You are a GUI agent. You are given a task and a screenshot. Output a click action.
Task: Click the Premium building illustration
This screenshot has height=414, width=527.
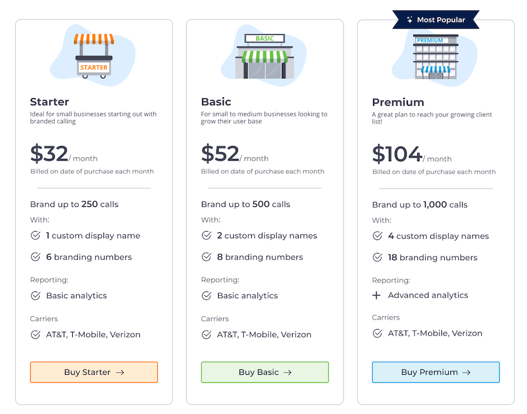click(436, 57)
